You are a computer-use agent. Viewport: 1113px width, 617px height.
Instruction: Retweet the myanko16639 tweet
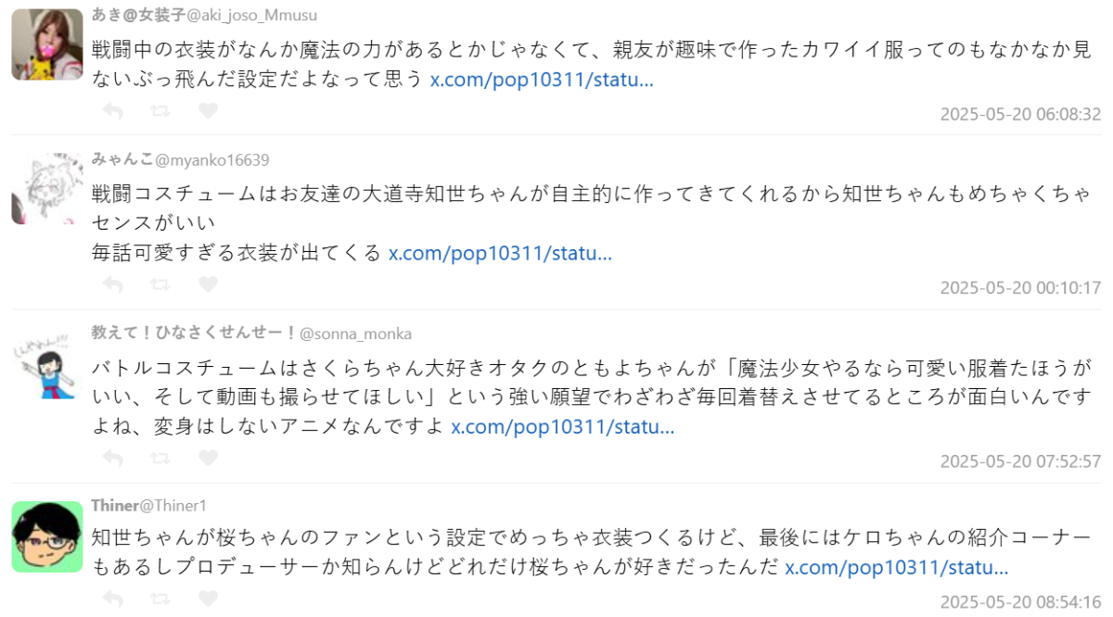coord(160,284)
